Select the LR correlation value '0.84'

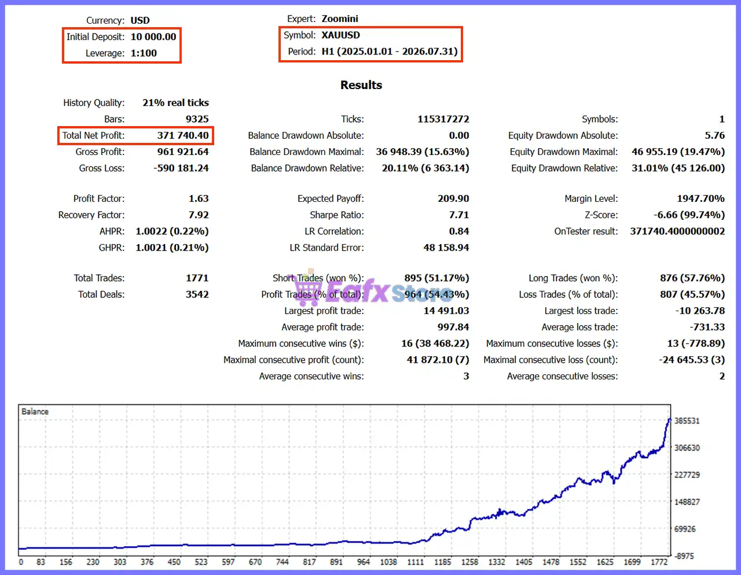(459, 231)
